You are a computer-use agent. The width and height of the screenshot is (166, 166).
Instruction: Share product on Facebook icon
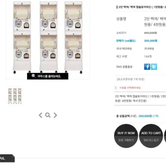(x=147, y=67)
